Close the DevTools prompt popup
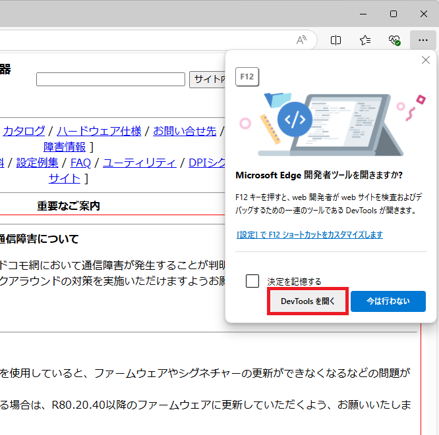 (425, 61)
